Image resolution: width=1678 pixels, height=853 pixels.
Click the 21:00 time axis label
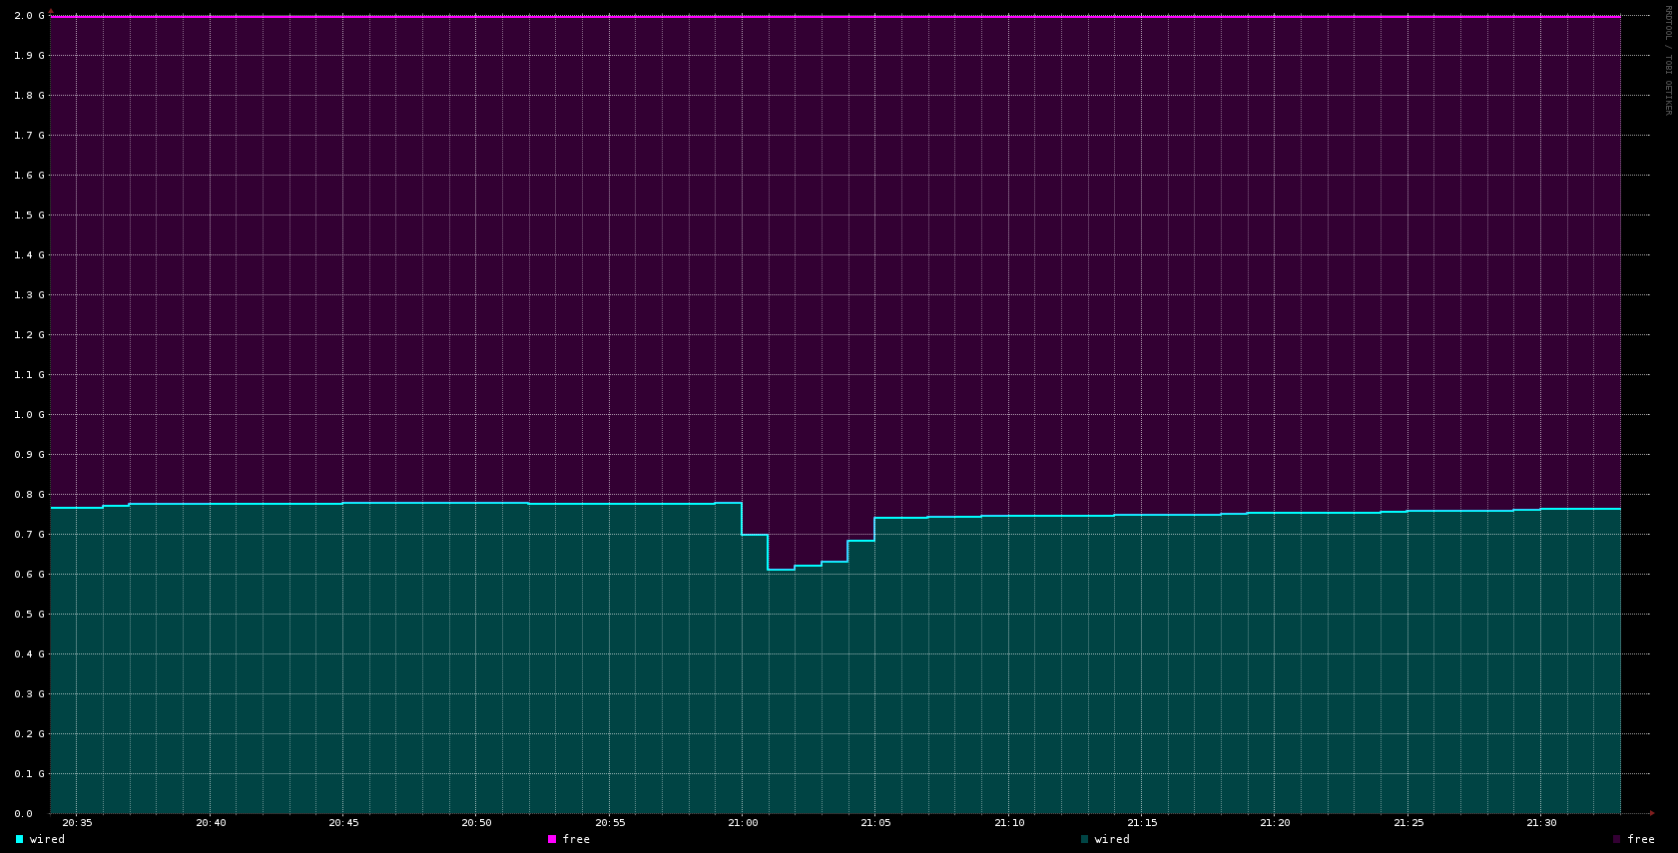pyautogui.click(x=743, y=823)
